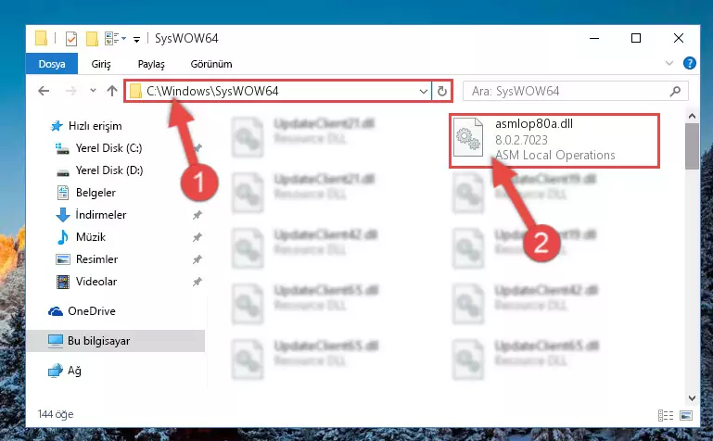Click the İndirmeler blue download arrow icon
Screen dimensions: 713x441
[63, 215]
